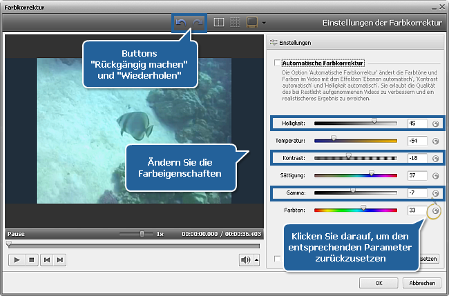Expand the volume dropdown arrow beside speaker
Screen dimensions: 449x296
[256, 260]
